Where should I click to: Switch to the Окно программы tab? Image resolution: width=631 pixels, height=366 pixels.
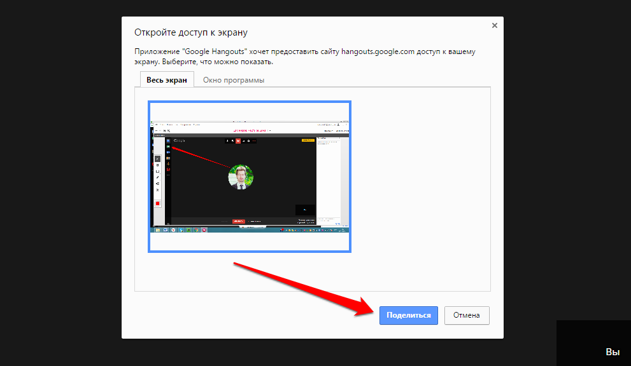[233, 80]
